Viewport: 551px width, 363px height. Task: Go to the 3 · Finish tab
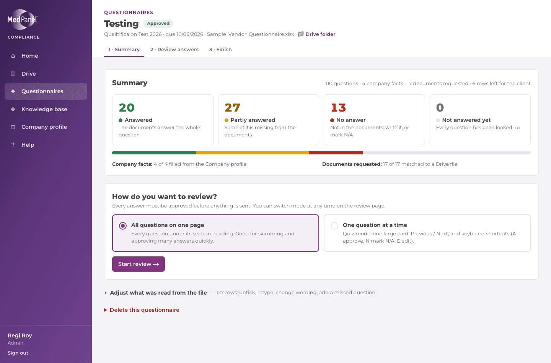pos(220,50)
